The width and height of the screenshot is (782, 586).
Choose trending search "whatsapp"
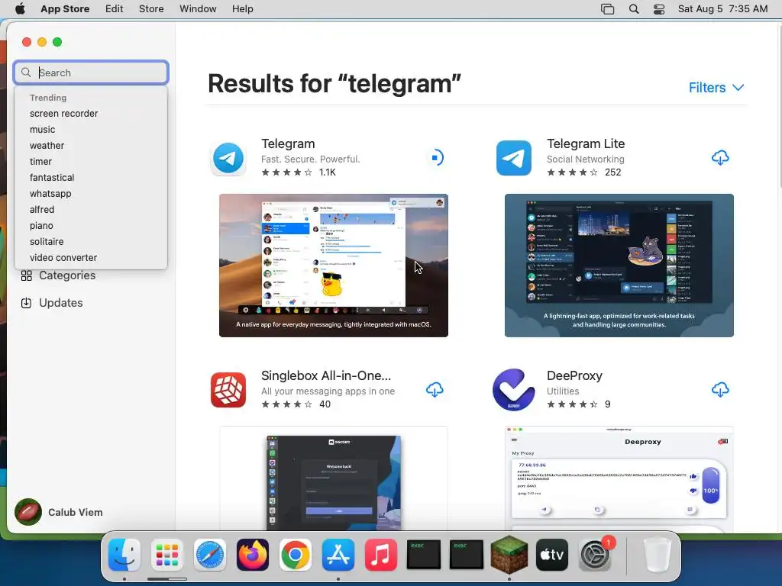(x=50, y=193)
